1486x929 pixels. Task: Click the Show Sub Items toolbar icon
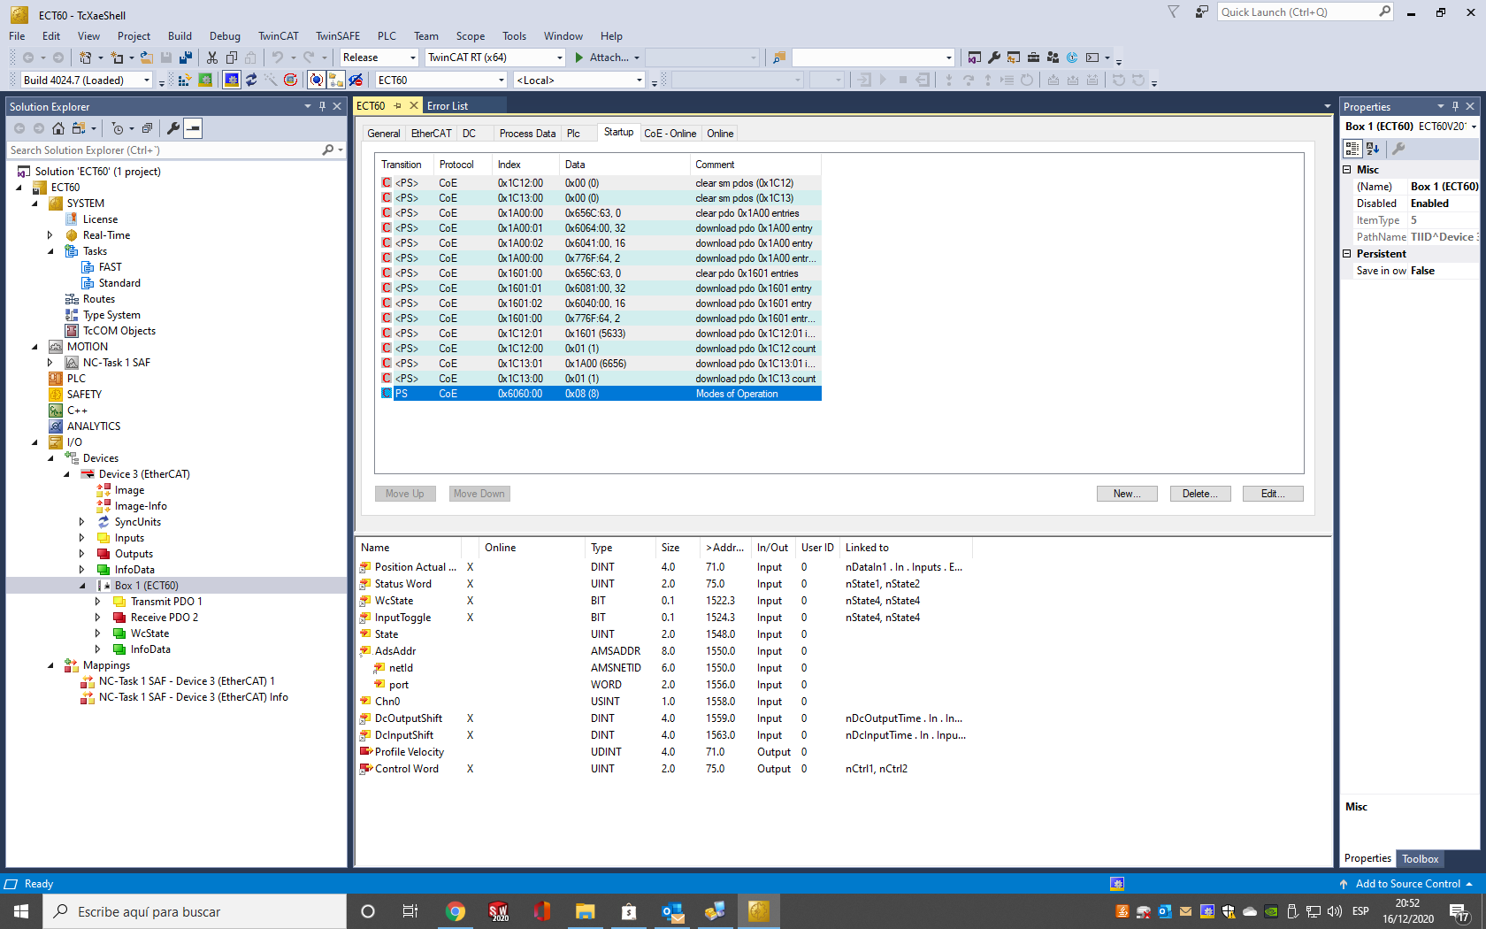[336, 81]
